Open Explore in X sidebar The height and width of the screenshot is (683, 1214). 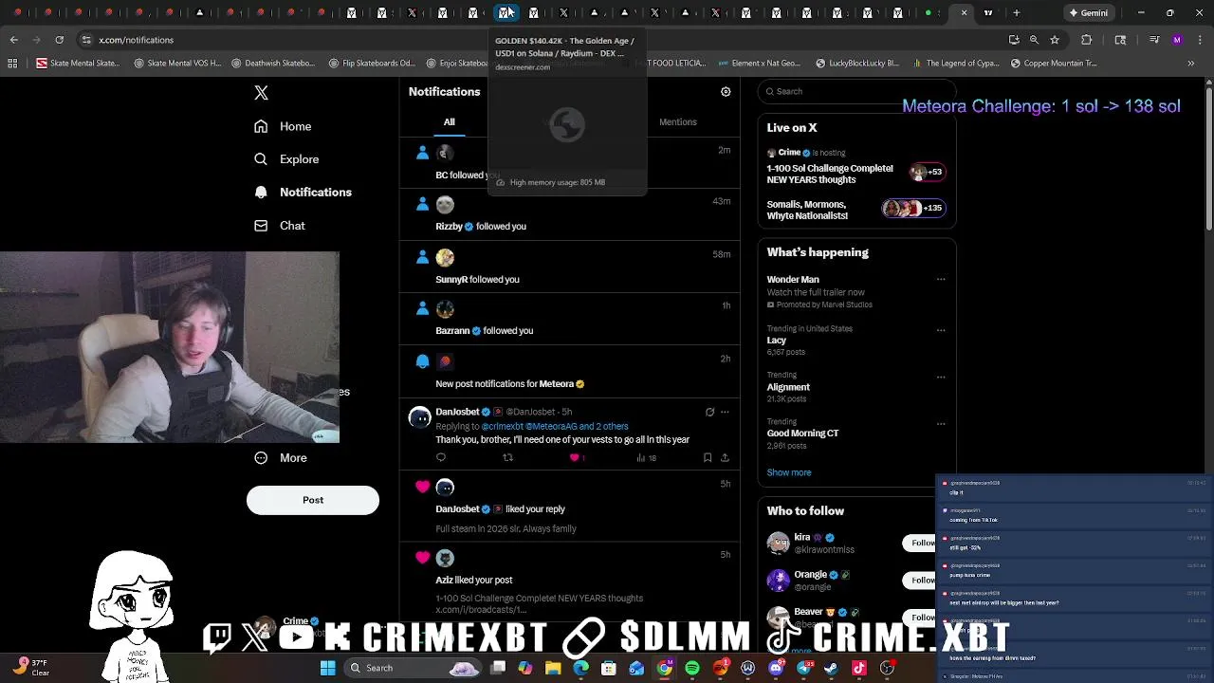(x=286, y=159)
